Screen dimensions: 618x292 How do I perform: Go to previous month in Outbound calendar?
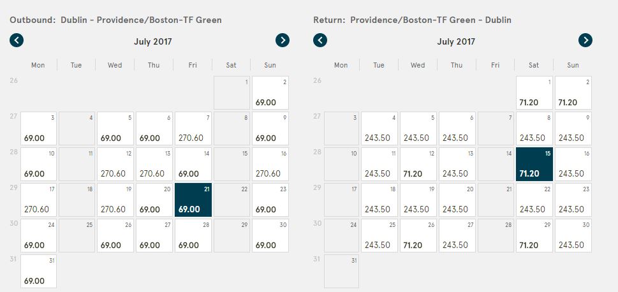click(x=17, y=40)
